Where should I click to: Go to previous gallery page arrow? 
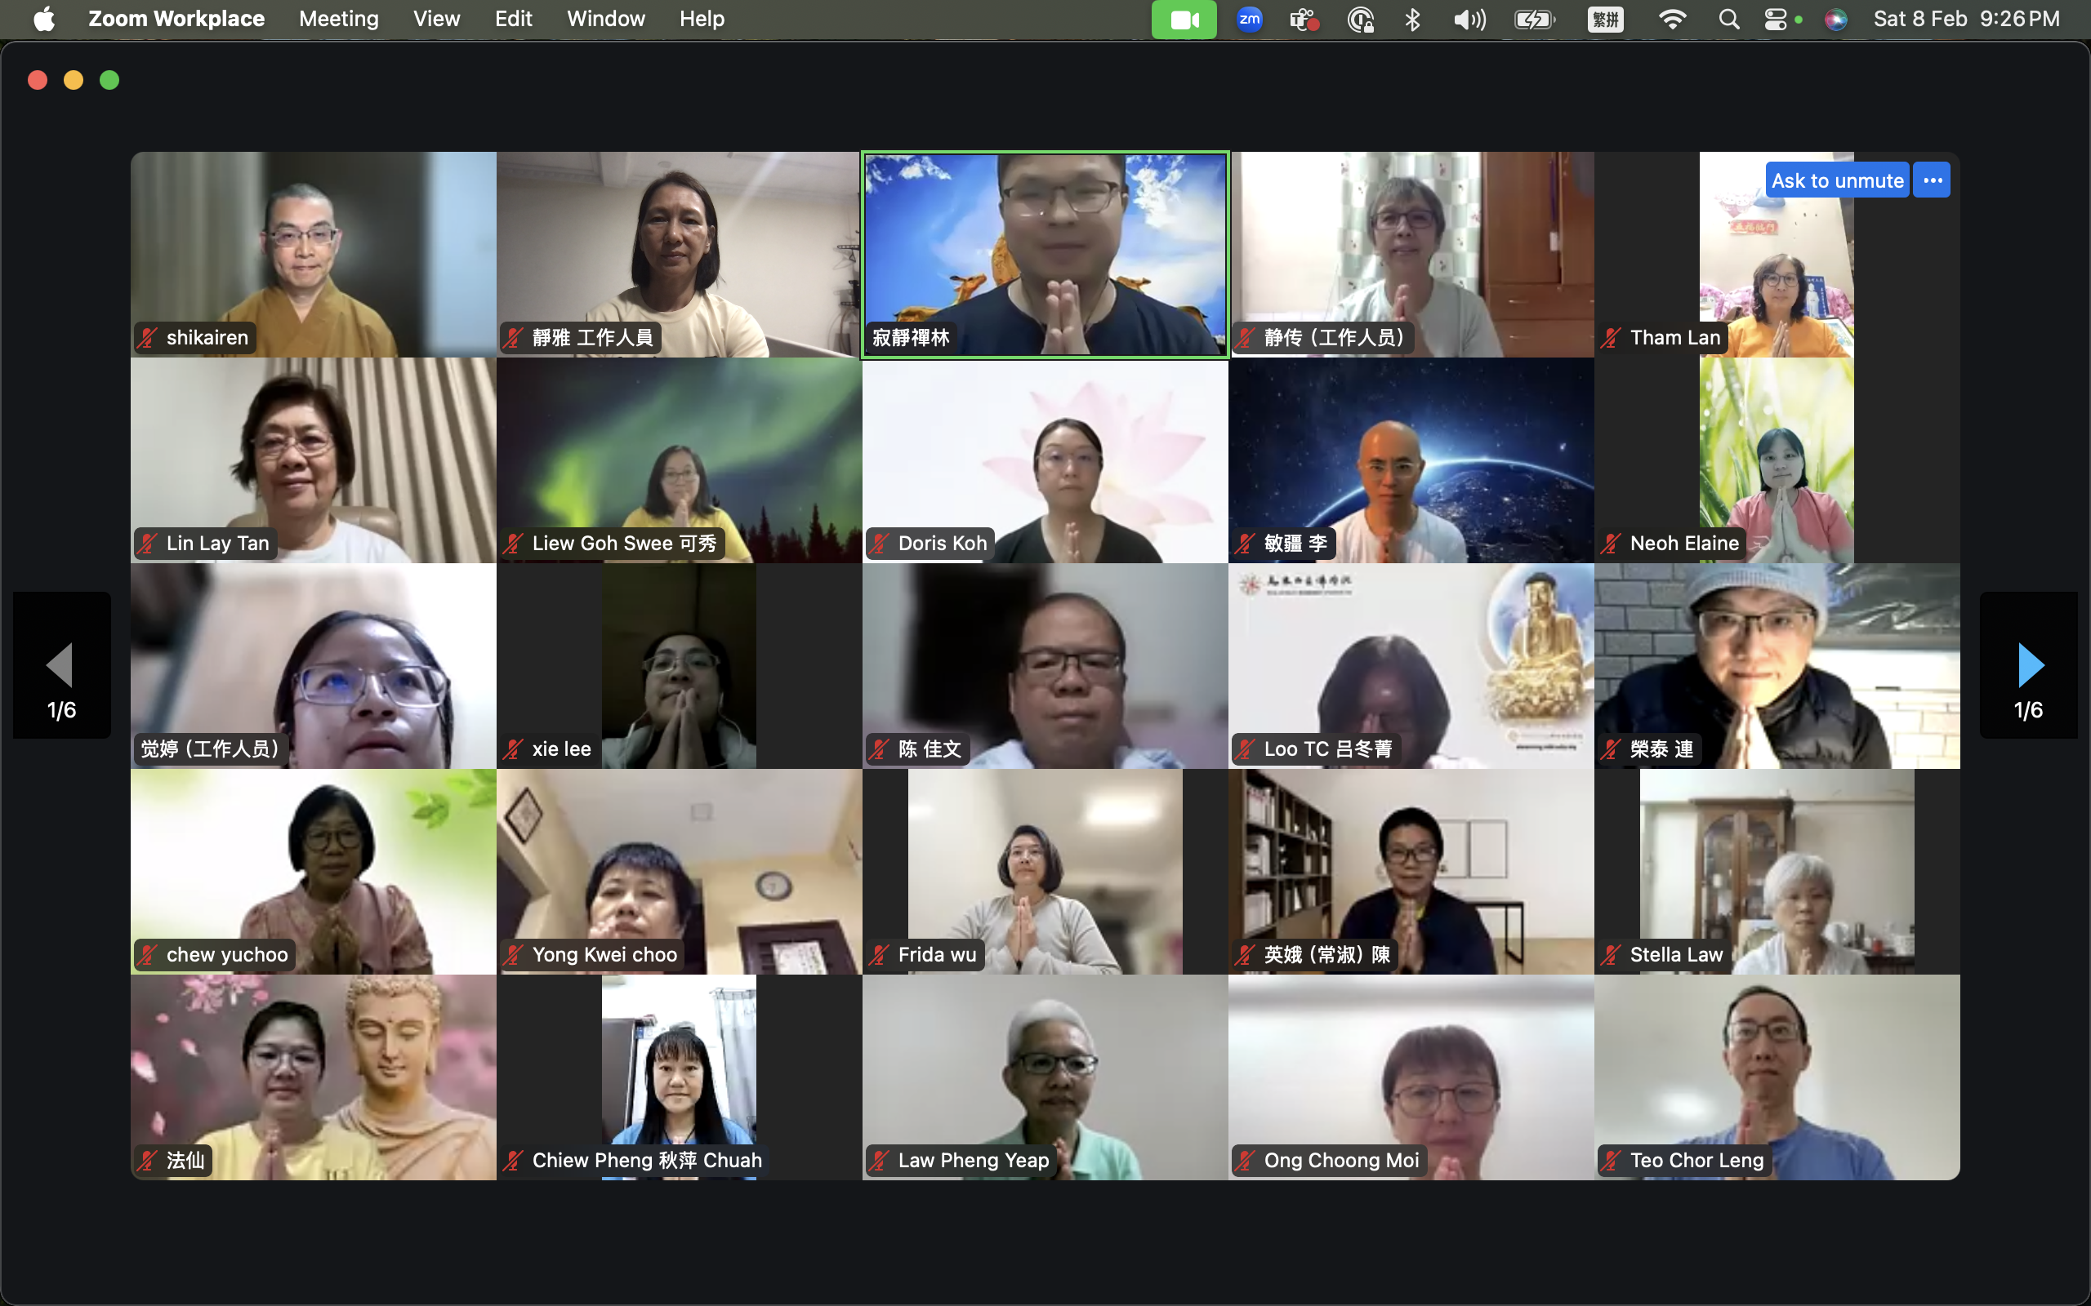click(x=61, y=665)
